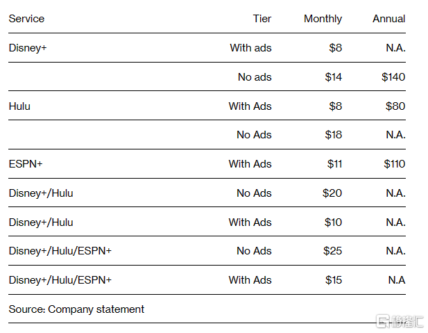Screen dimensions: 428x333
Task: Click the Tier column header
Action: pyautogui.click(x=262, y=19)
